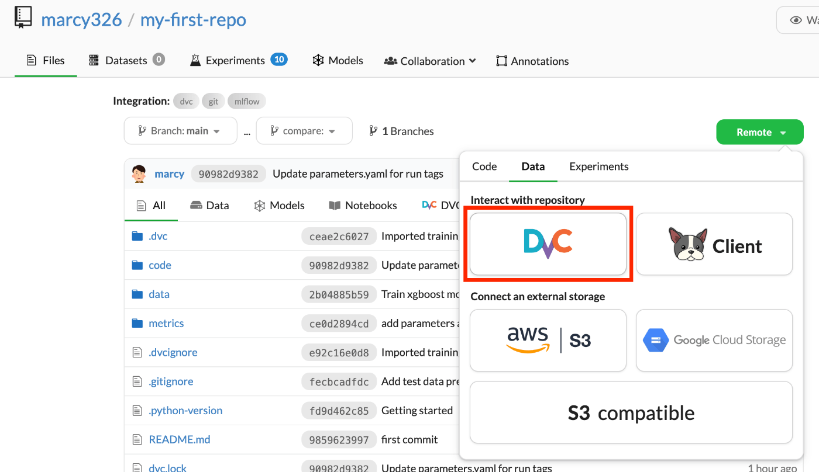Click commit hash e92c16e0d8 in .dvcignore row
Image resolution: width=819 pixels, height=472 pixels.
(x=339, y=352)
